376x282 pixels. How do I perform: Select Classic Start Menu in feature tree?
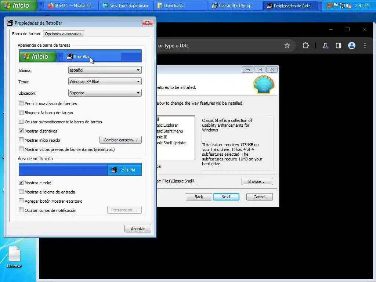[170, 131]
